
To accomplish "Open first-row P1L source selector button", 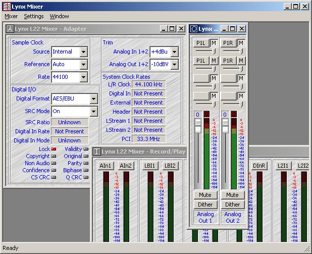I will (201, 43).
